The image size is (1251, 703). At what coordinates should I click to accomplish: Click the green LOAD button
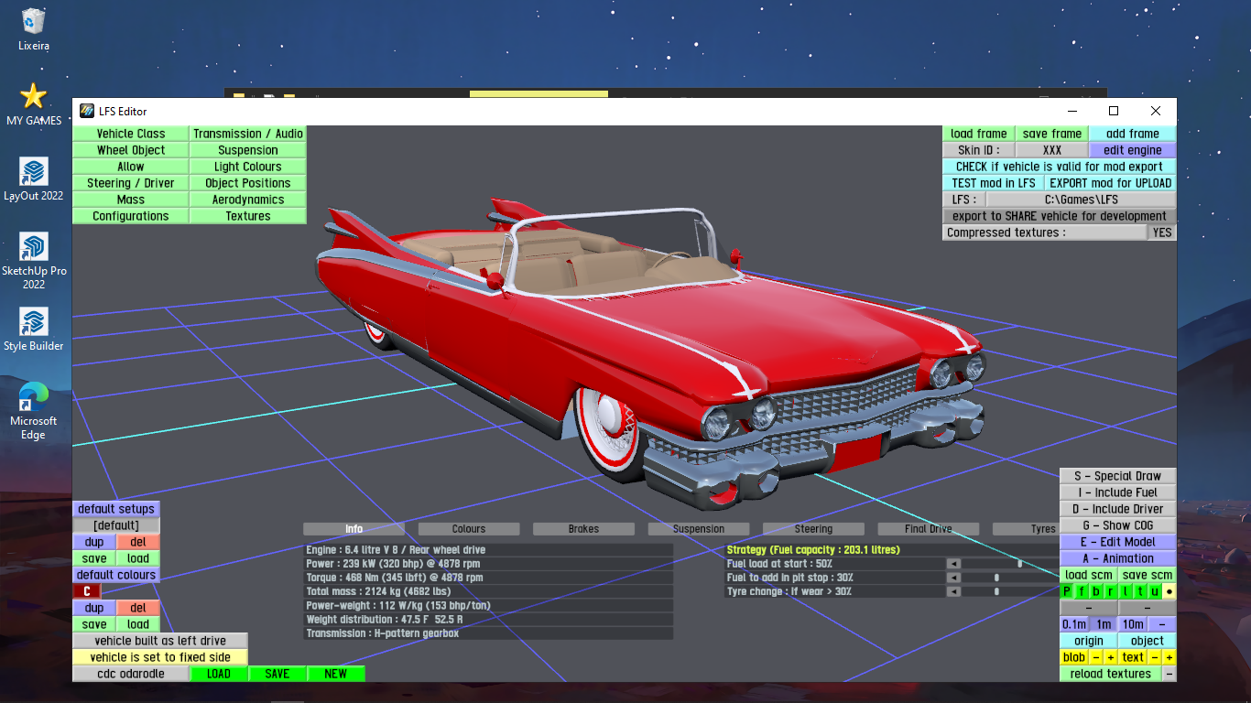click(x=219, y=674)
